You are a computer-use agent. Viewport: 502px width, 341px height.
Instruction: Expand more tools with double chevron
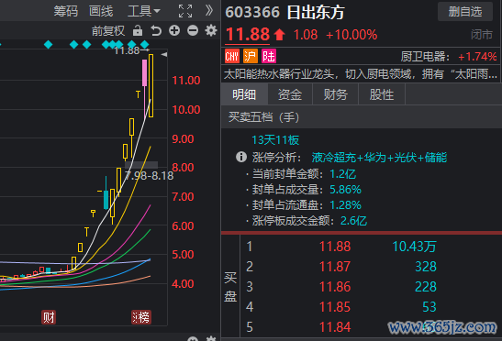[209, 11]
